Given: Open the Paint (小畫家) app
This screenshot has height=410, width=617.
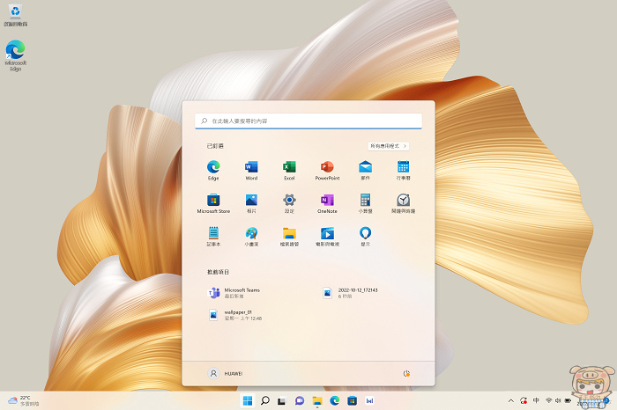Looking at the screenshot, I should (x=251, y=234).
